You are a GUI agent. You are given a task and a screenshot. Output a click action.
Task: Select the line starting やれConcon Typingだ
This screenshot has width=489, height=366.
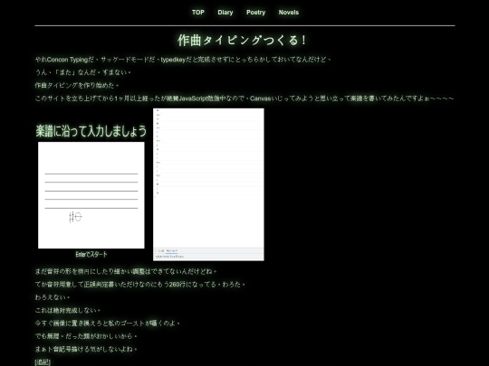(x=183, y=60)
